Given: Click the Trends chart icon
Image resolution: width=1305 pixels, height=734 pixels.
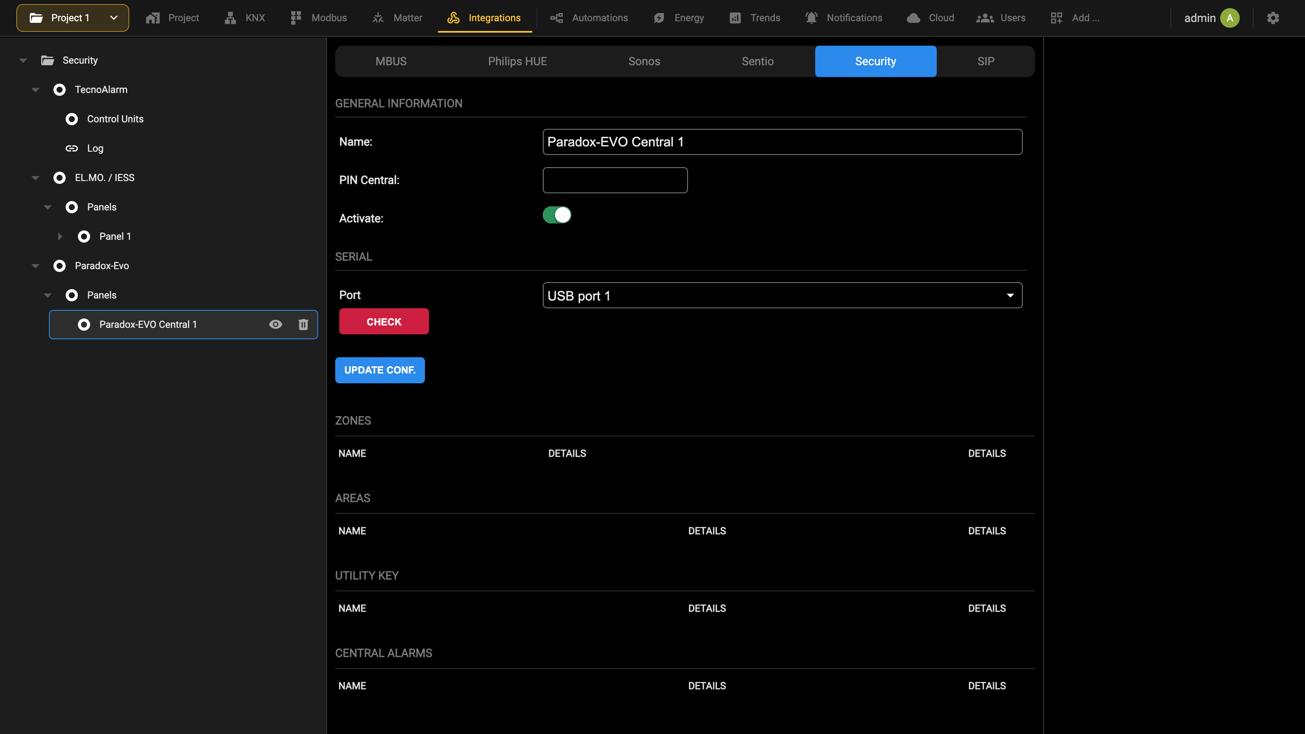Looking at the screenshot, I should point(735,18).
